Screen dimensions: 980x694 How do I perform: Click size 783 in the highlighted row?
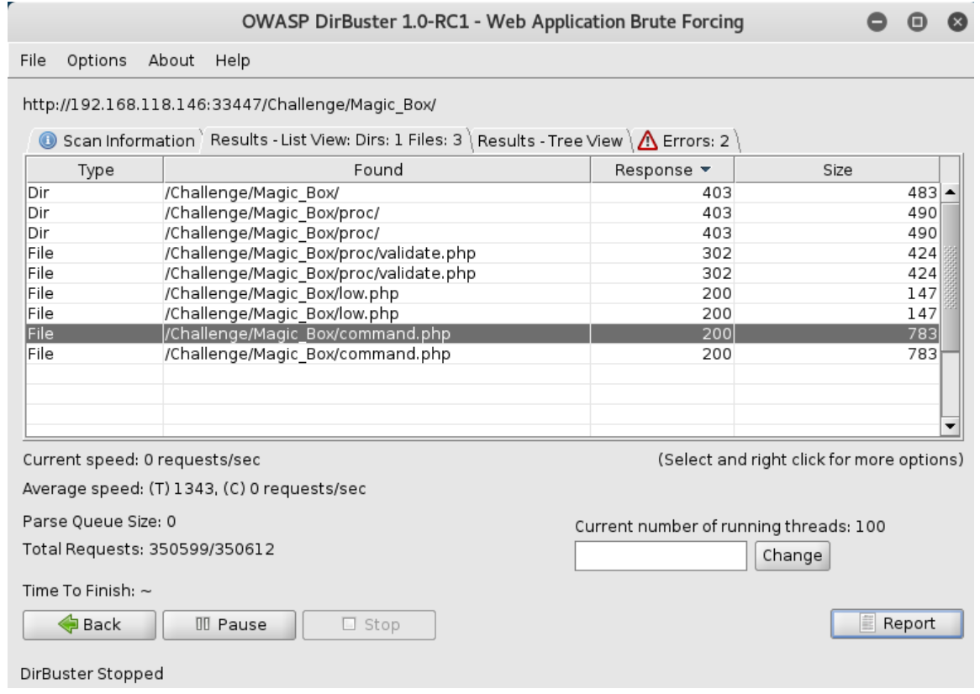922,334
